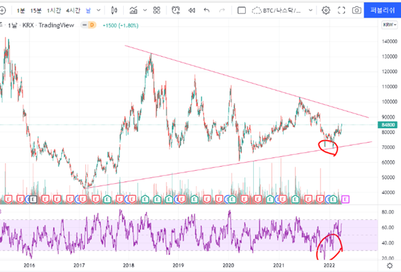Open the candlestick chart style selector
Image resolution: width=401 pixels, height=272 pixels.
click(114, 10)
